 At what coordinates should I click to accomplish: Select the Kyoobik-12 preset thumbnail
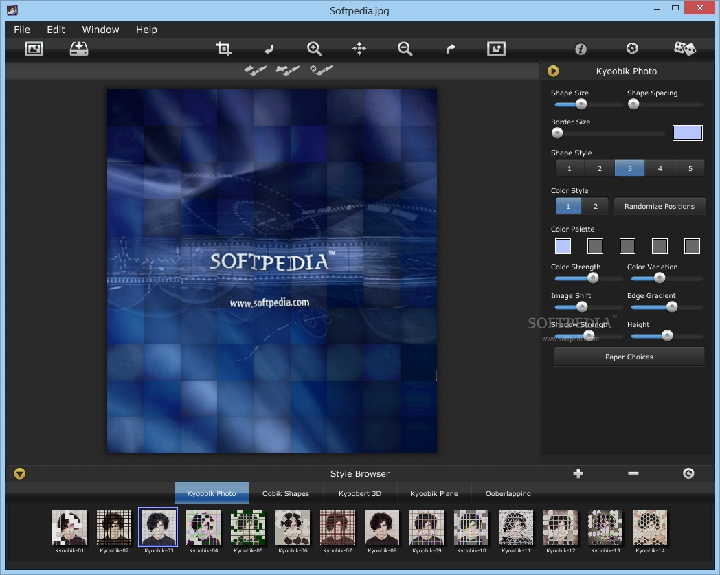(561, 527)
